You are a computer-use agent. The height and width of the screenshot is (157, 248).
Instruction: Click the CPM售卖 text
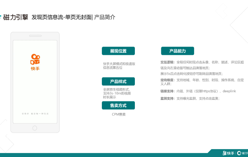(119, 114)
